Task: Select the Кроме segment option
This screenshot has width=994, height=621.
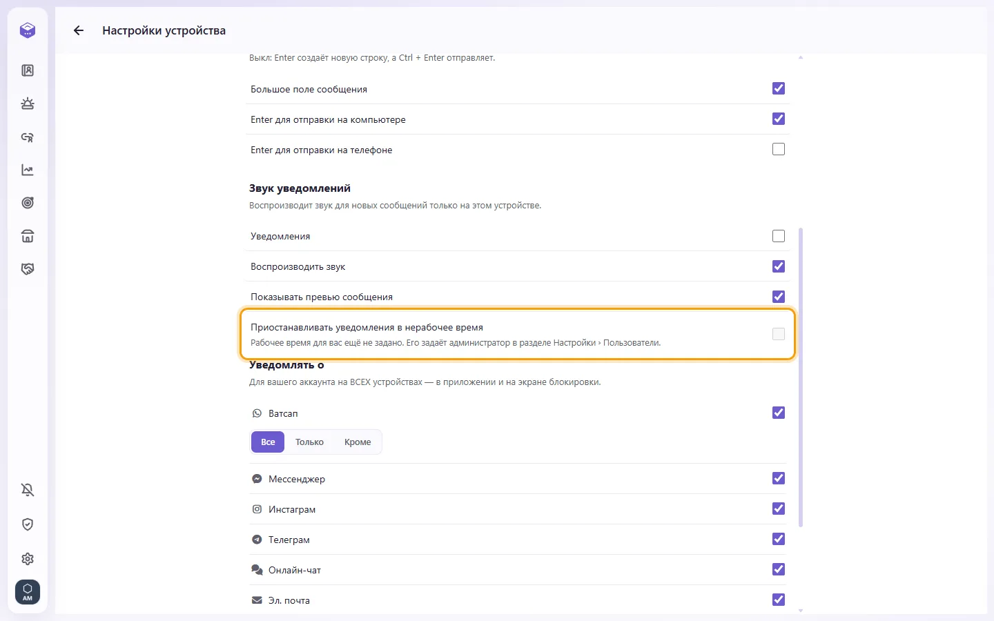Action: [358, 442]
